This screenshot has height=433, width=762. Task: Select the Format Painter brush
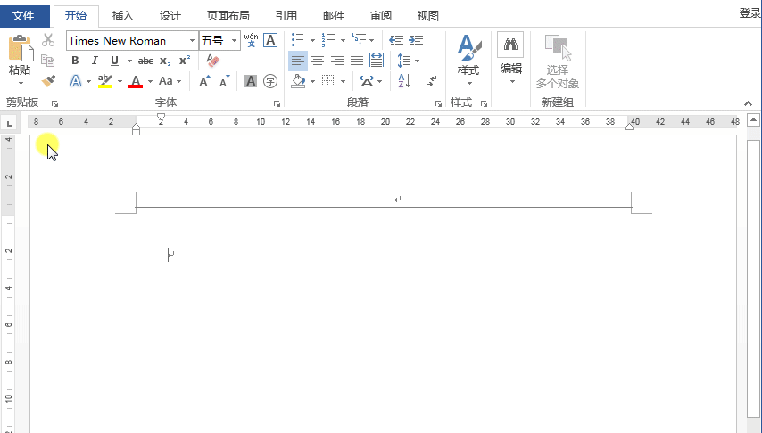[x=47, y=80]
